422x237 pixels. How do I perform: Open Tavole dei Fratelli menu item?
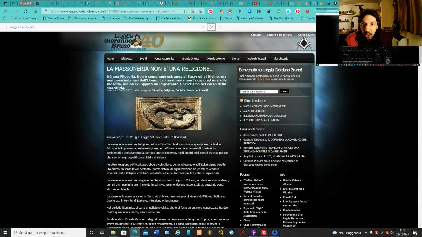click(256, 59)
